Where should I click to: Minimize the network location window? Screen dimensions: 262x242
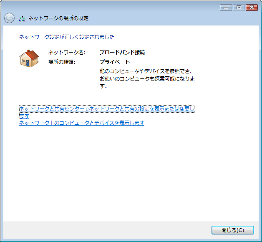[226, 8]
